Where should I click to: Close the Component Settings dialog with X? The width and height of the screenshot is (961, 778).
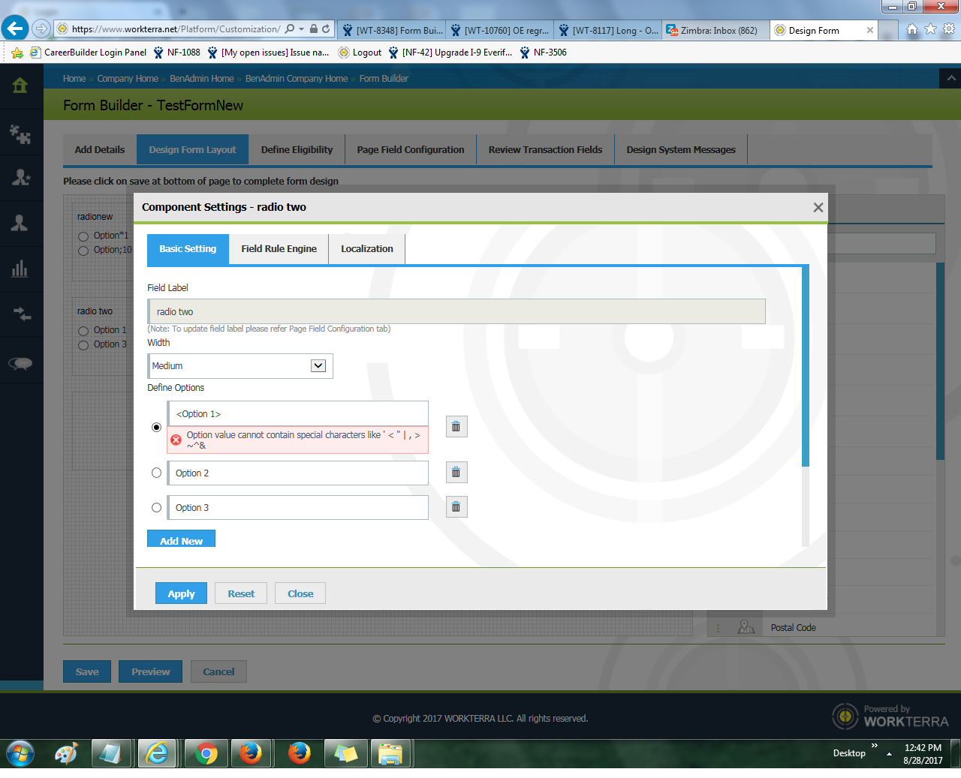point(818,208)
